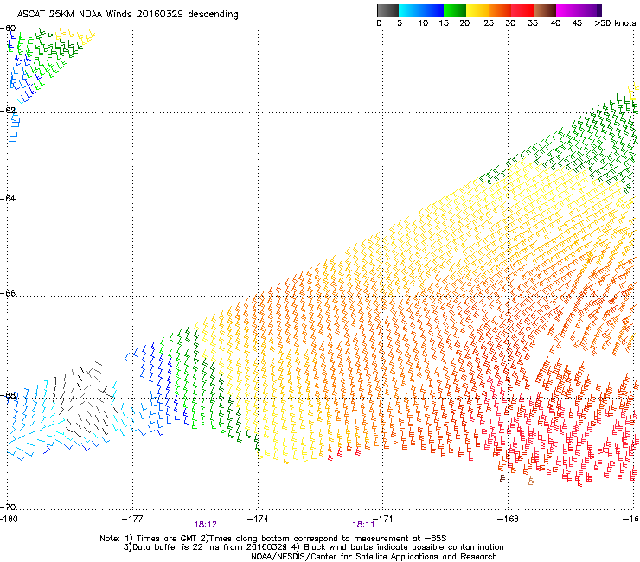Click the '40' label under color scale
This screenshot has width=640, height=562.
[555, 23]
